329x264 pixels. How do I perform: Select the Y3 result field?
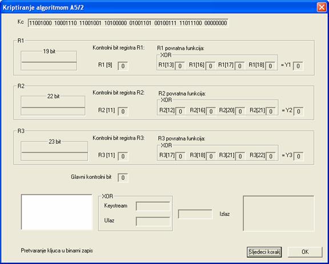[x=298, y=157]
